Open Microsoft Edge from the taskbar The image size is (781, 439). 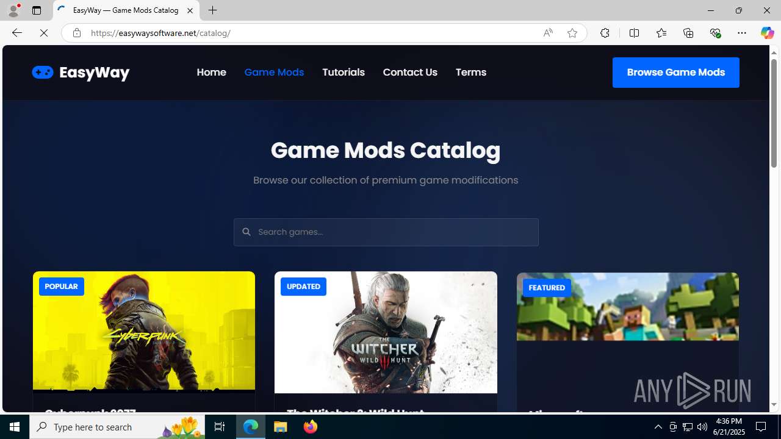[x=251, y=427]
